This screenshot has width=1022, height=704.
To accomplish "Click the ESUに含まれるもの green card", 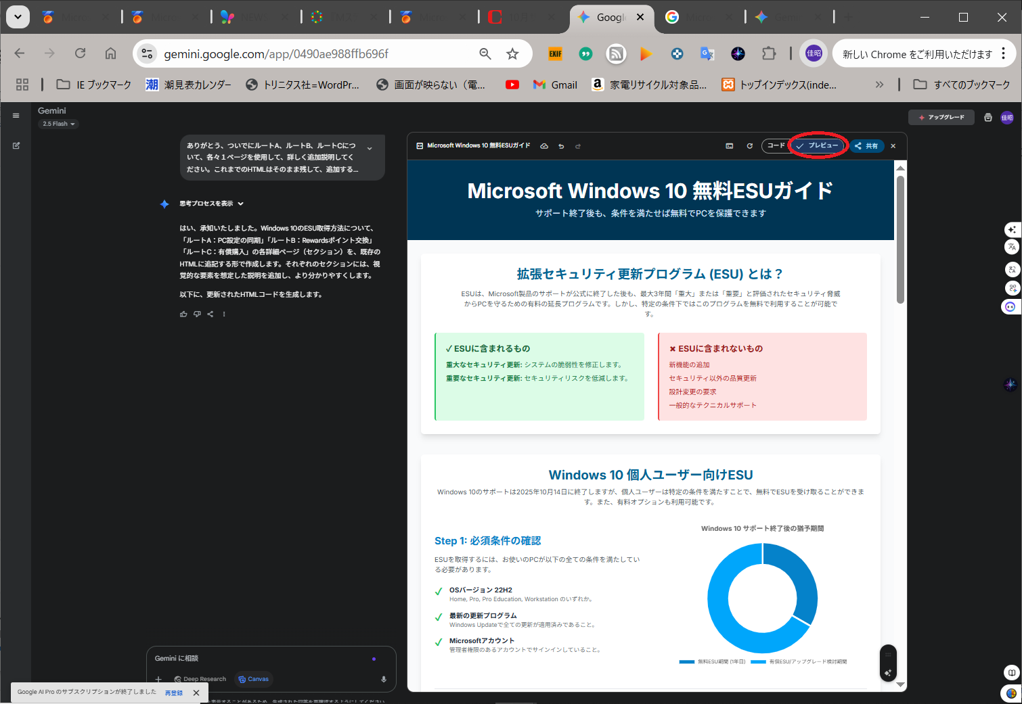I will pyautogui.click(x=539, y=377).
